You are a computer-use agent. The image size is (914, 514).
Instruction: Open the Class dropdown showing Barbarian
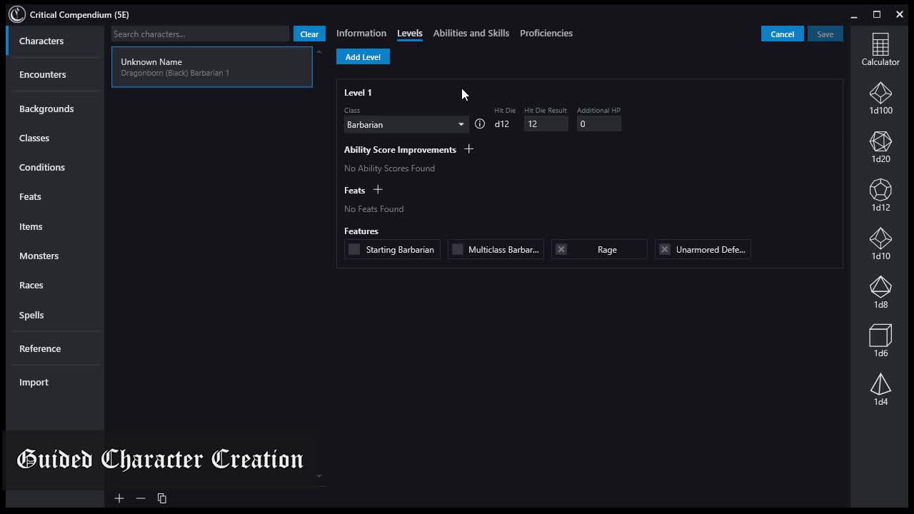tap(405, 125)
